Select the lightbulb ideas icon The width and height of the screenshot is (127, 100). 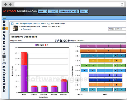click(4, 39)
